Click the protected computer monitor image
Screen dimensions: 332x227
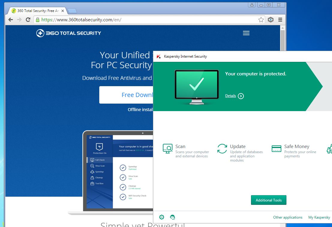click(197, 87)
